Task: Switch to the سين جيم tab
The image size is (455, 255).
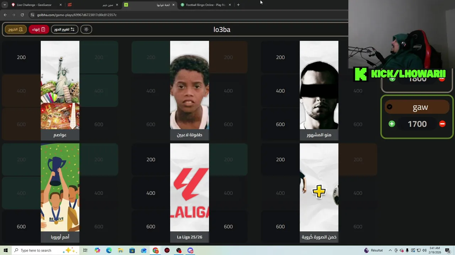Action: coord(93,5)
